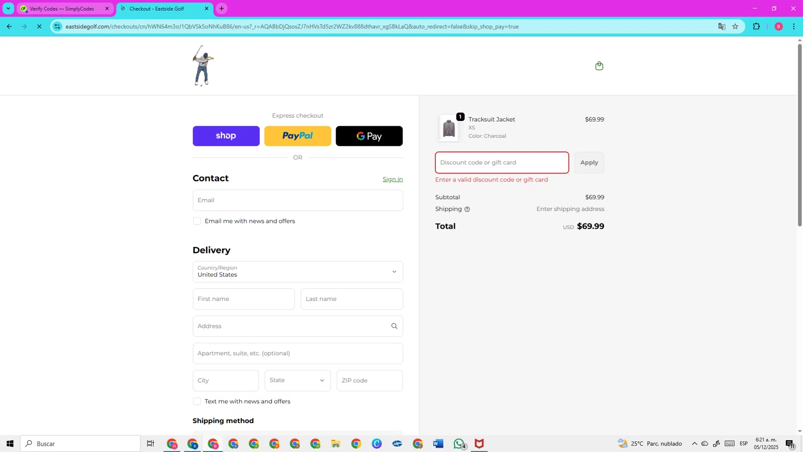The image size is (803, 452).
Task: Open the weather widget showing 25°C
Action: click(650, 443)
